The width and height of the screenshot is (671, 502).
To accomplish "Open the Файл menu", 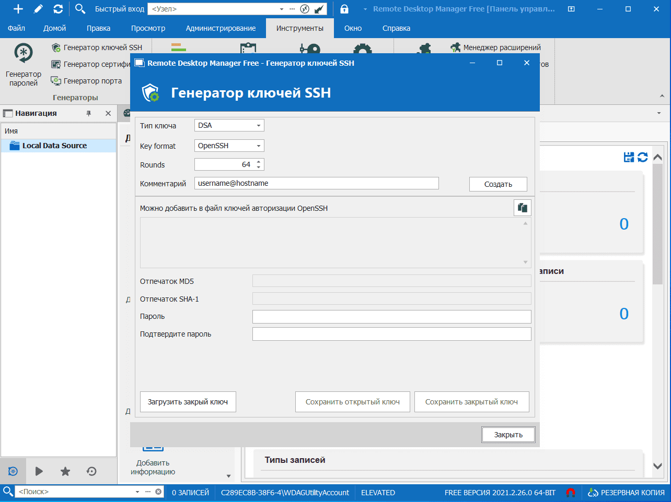I will tap(17, 28).
